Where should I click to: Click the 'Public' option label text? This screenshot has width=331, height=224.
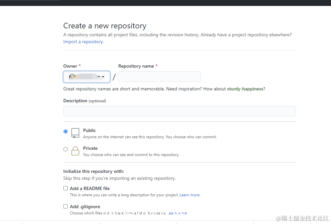point(90,130)
